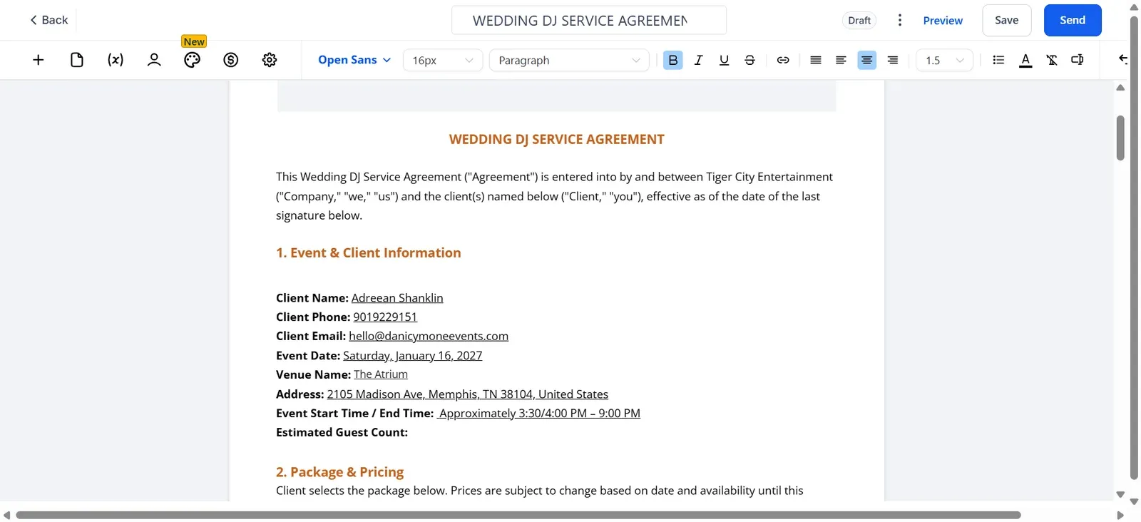
Task: Apply strikethrough formatting
Action: (749, 60)
